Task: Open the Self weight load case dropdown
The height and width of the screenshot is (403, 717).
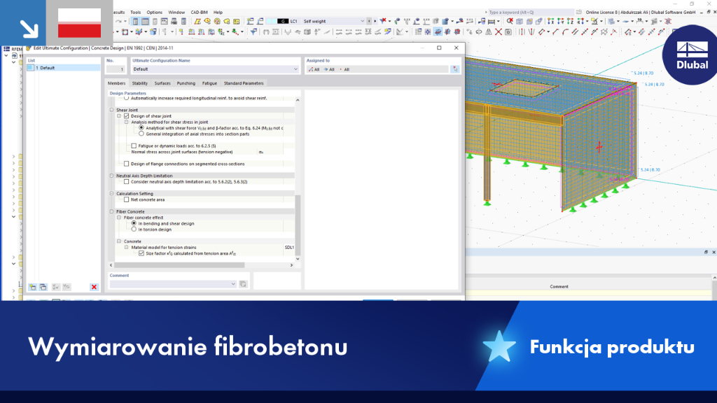Action: pos(362,21)
